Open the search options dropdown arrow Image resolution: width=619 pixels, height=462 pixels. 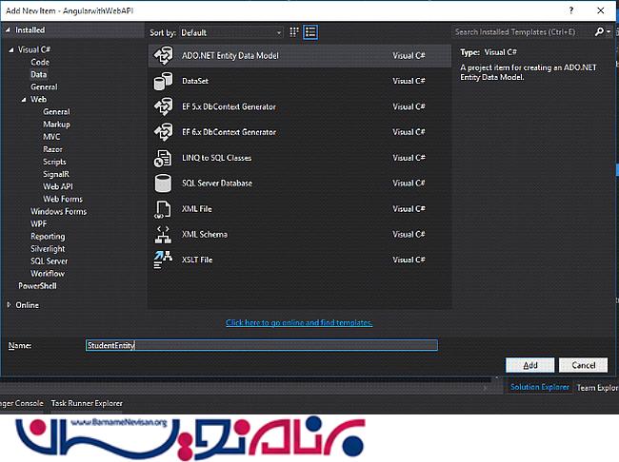pyautogui.click(x=609, y=31)
